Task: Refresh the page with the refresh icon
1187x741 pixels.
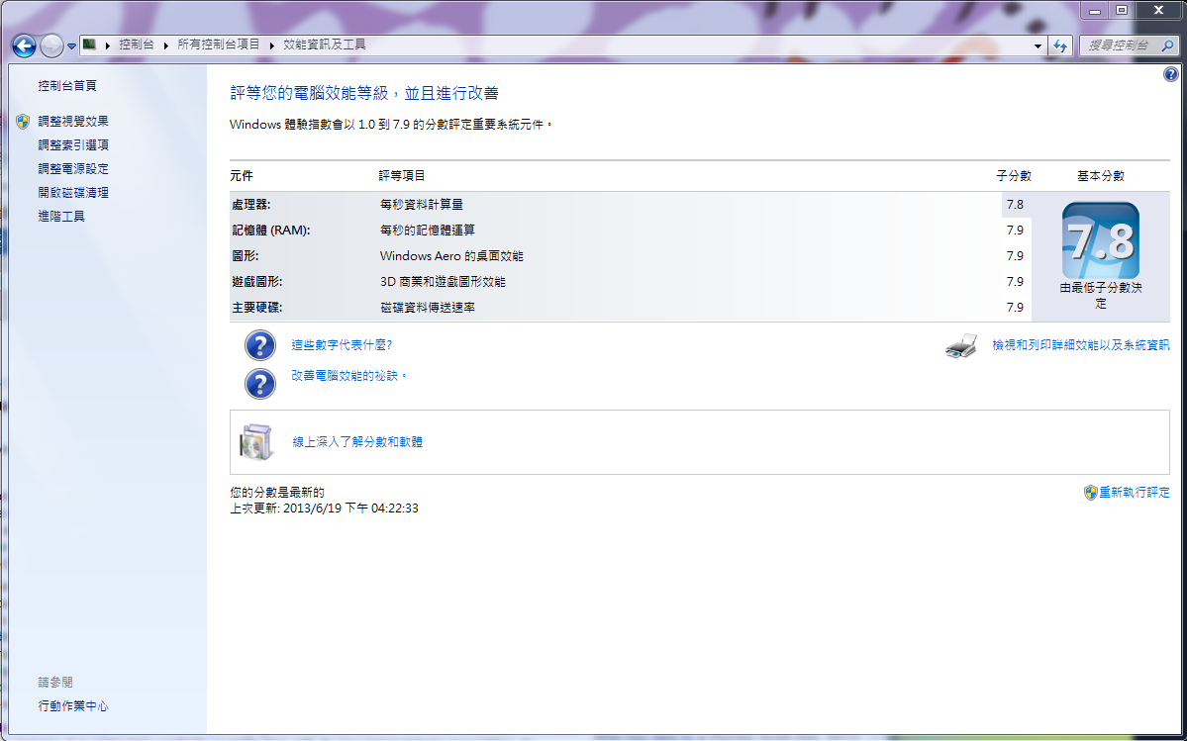Action: pyautogui.click(x=1060, y=46)
